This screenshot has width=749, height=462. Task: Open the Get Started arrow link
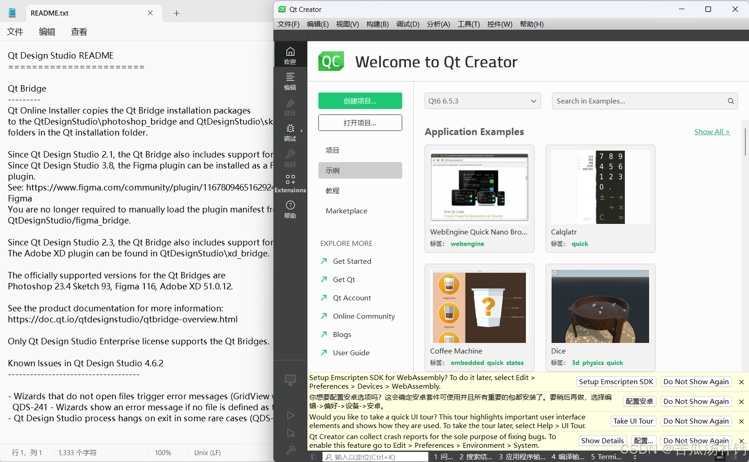346,261
